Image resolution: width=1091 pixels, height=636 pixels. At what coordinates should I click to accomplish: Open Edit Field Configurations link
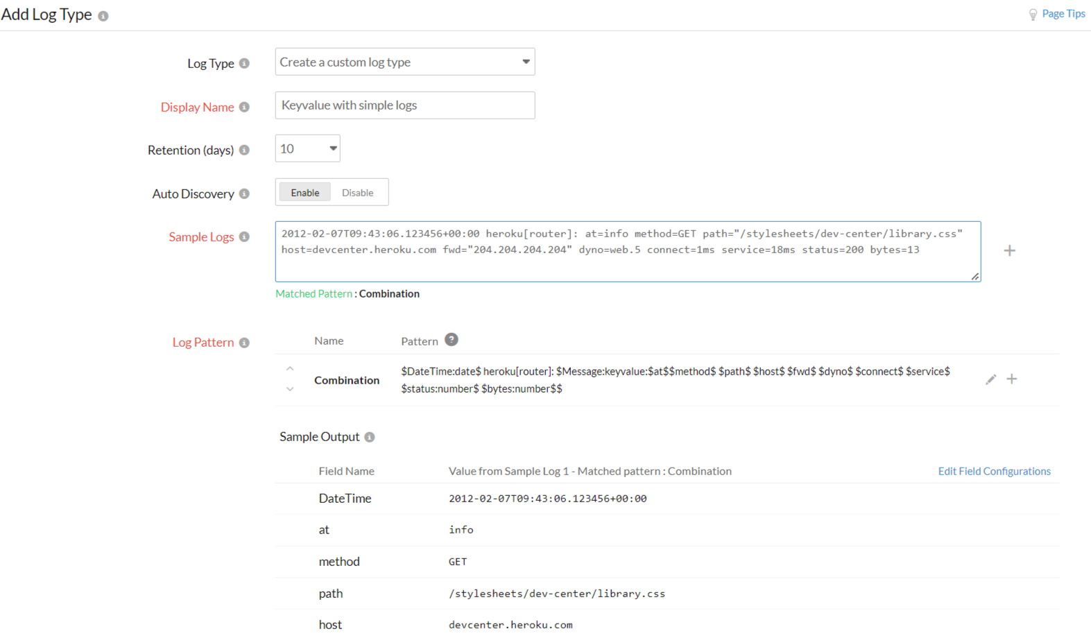994,471
